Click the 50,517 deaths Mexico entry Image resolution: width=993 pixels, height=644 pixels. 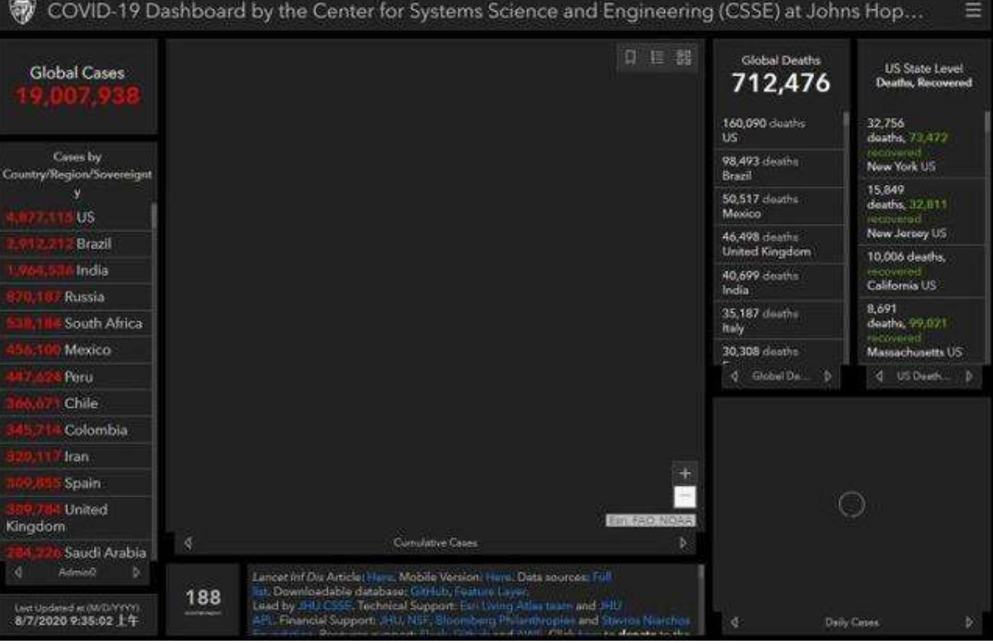(x=780, y=206)
